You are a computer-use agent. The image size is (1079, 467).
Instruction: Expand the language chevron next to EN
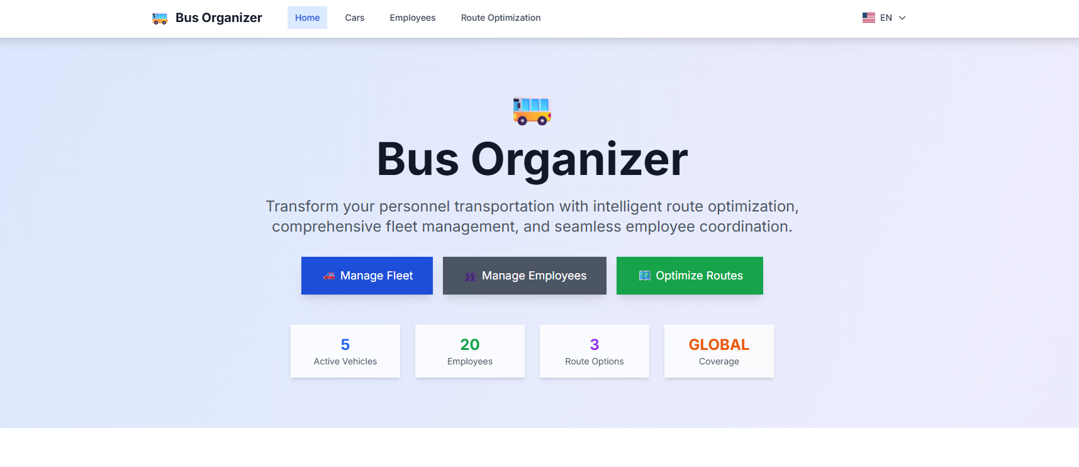point(902,18)
